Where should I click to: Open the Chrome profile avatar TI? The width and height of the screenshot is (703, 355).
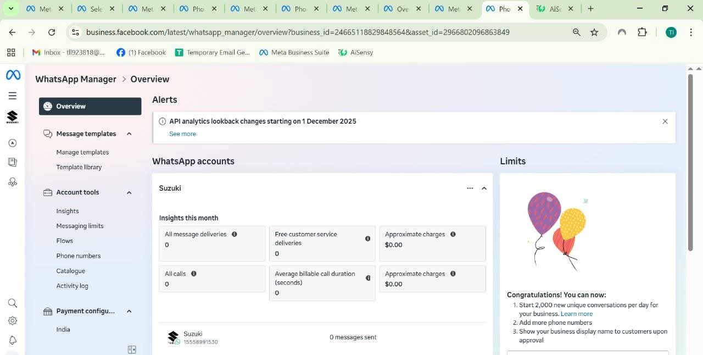point(671,32)
